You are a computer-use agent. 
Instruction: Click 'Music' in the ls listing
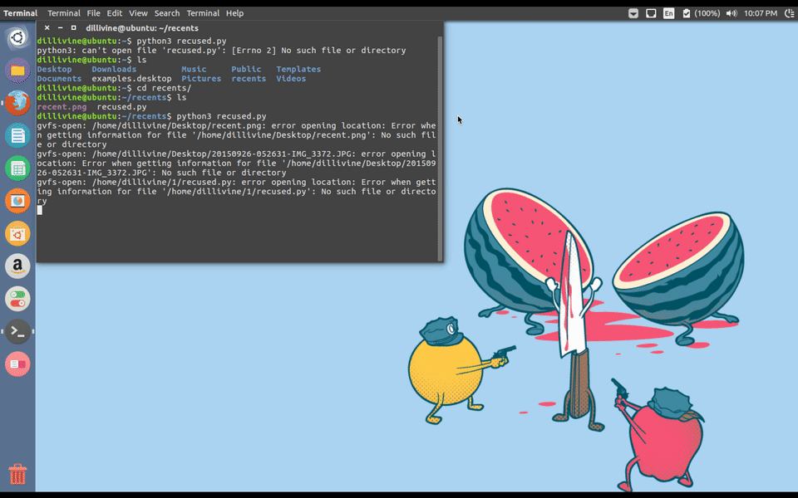click(194, 69)
